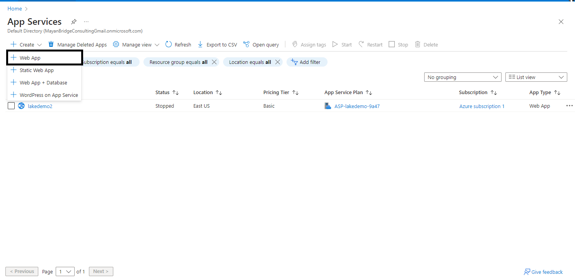Expand the Manage view menu

[x=136, y=45]
